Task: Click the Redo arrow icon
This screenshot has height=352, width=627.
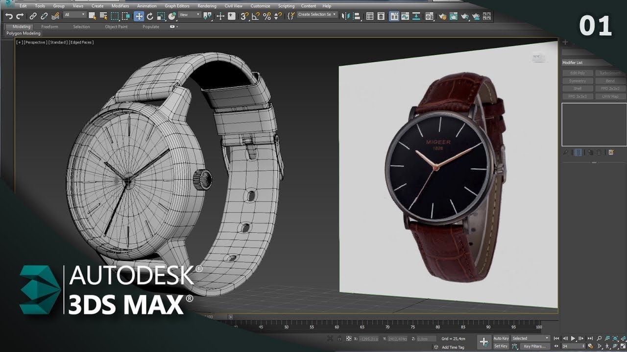Action: tap(20, 16)
